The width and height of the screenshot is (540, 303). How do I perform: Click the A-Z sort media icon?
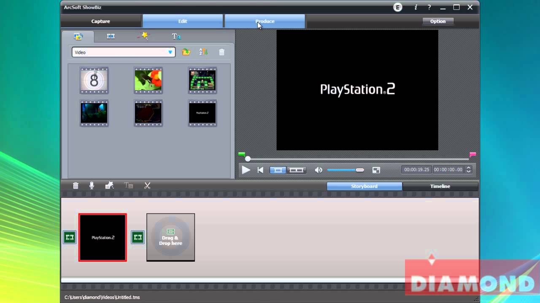pos(203,52)
